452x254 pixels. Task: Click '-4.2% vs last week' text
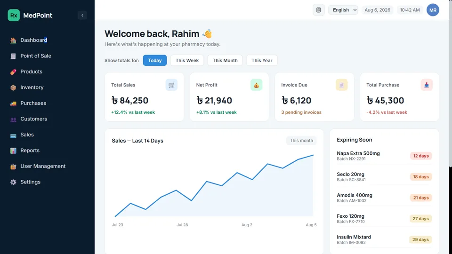387,112
